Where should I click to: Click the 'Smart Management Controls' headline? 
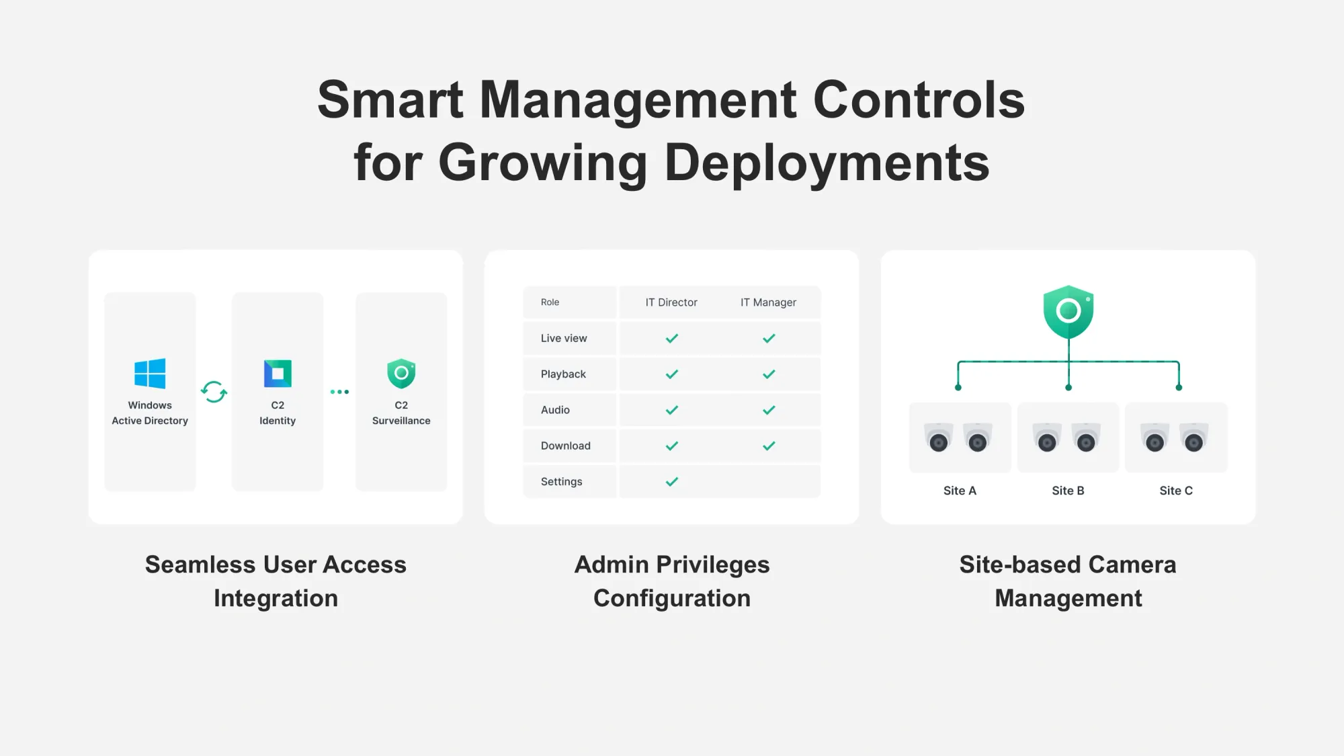671,99
